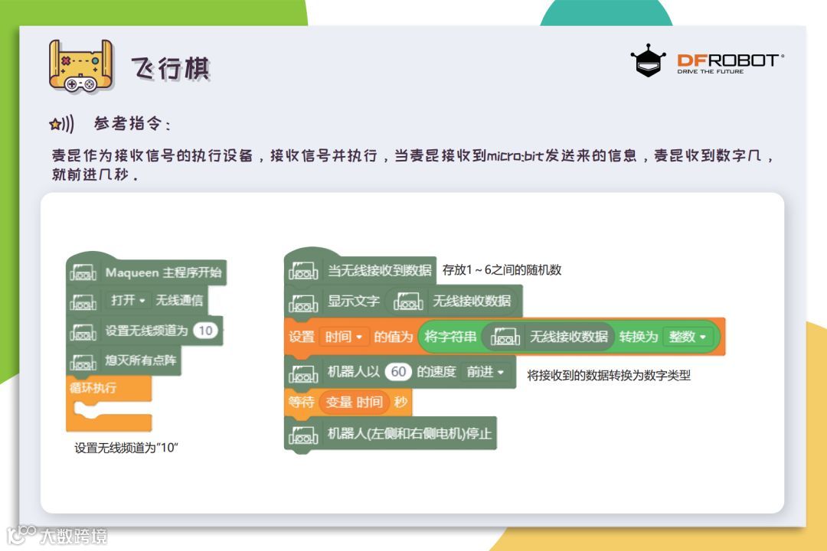Click robot icon on 设置无线频道为 block

(83, 331)
